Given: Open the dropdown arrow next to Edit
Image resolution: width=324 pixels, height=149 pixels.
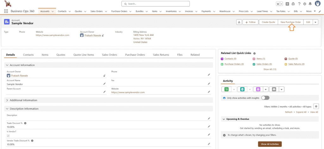Looking at the screenshot, I should tap(315, 22).
